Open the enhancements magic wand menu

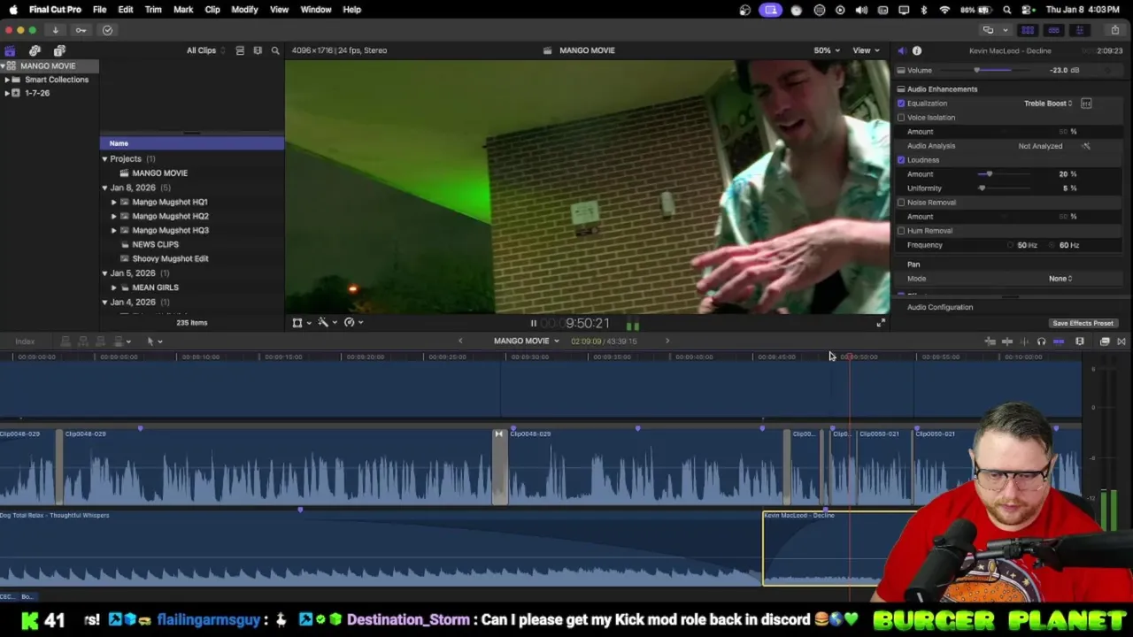[327, 323]
